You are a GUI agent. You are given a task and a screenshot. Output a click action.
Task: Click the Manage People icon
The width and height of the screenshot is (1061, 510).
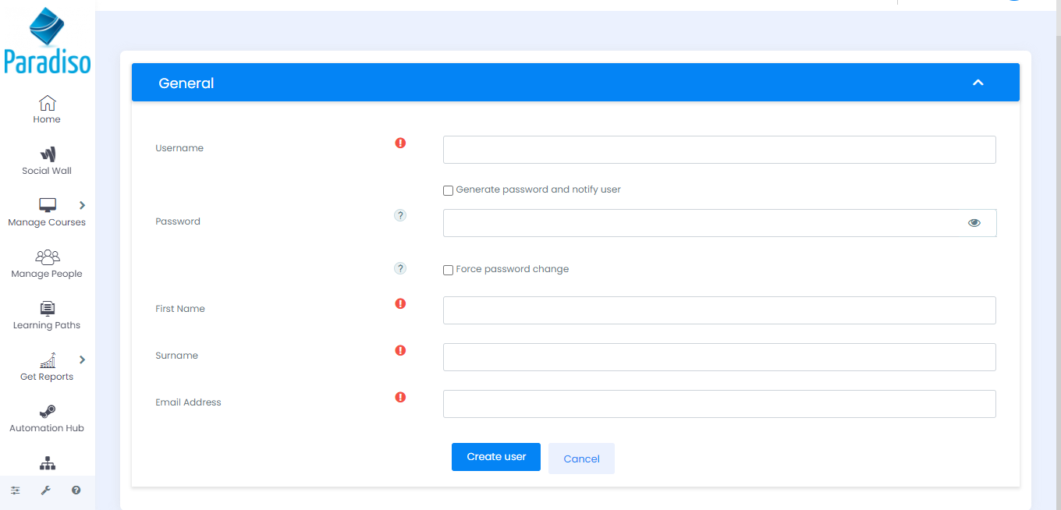[x=47, y=257]
